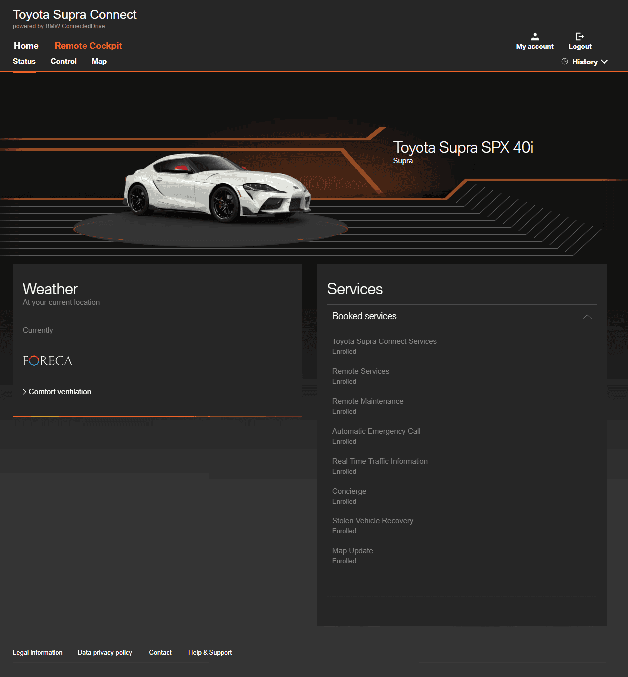Click the 'Supra' subtitle under the model name

[403, 161]
